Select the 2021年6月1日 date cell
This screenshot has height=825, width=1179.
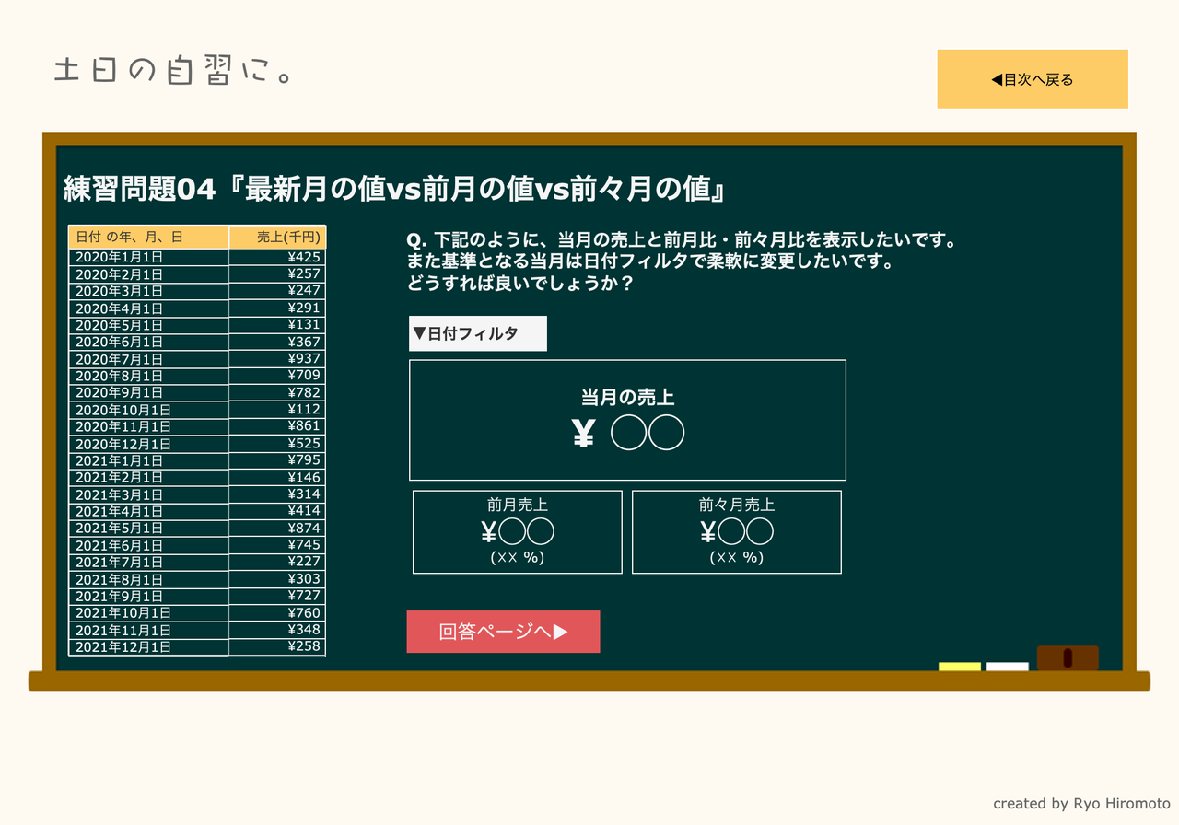148,545
